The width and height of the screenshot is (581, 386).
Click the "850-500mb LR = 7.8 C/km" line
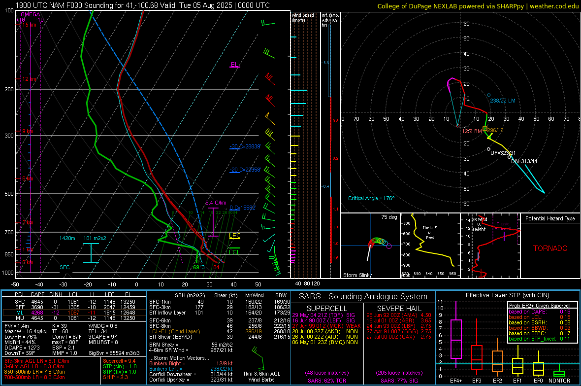tap(34, 372)
